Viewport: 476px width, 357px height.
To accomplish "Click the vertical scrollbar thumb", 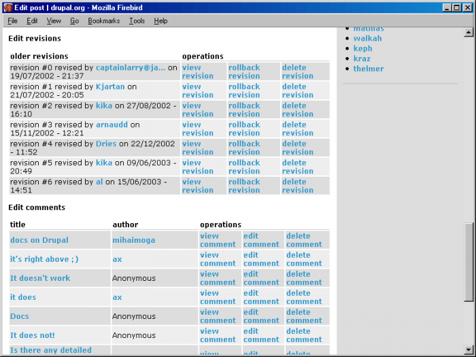I will tap(469, 262).
